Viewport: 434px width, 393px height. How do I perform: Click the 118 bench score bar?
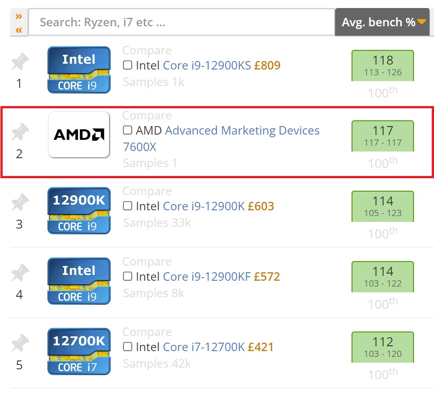point(382,65)
